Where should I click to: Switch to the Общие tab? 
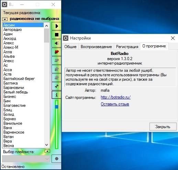click(x=70, y=47)
